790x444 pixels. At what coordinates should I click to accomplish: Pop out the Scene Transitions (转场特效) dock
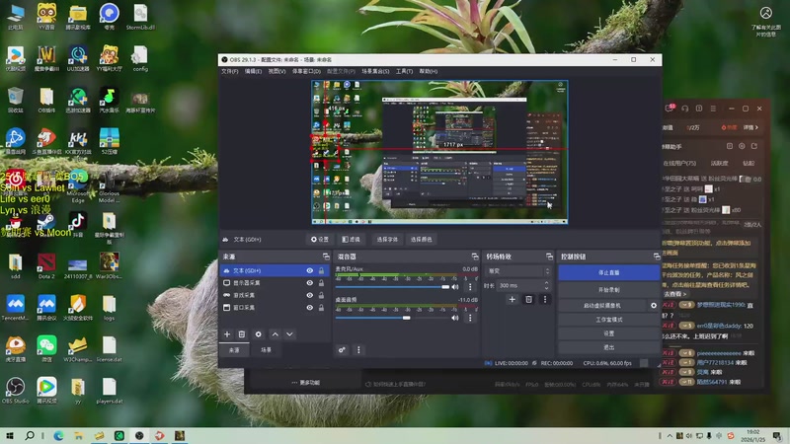click(x=549, y=257)
